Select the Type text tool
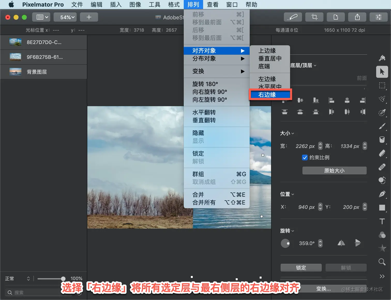 (x=382, y=221)
